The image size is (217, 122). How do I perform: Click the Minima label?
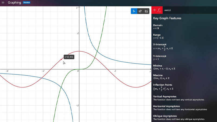click(x=158, y=66)
